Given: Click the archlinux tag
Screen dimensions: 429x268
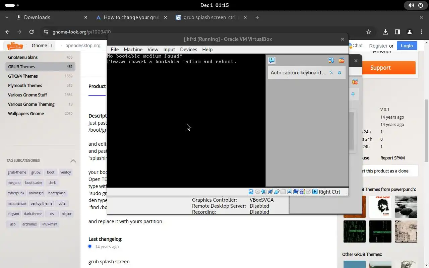Looking at the screenshot, I should click(x=29, y=224).
